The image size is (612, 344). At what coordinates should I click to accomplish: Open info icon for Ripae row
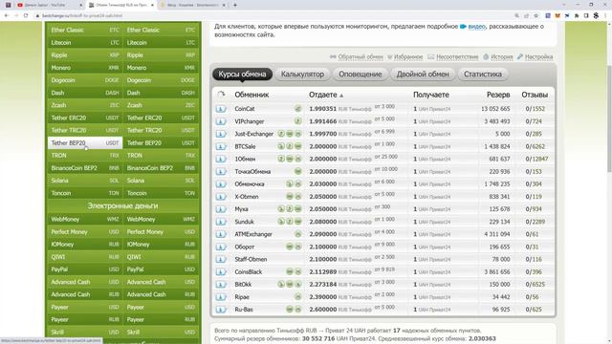(221, 297)
